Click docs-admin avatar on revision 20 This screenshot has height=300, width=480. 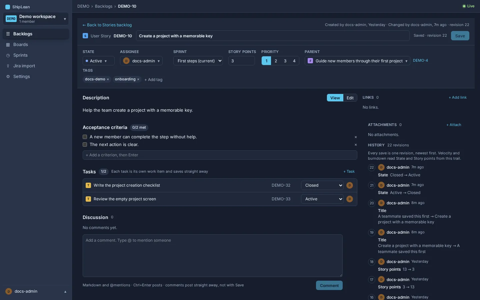381,203
